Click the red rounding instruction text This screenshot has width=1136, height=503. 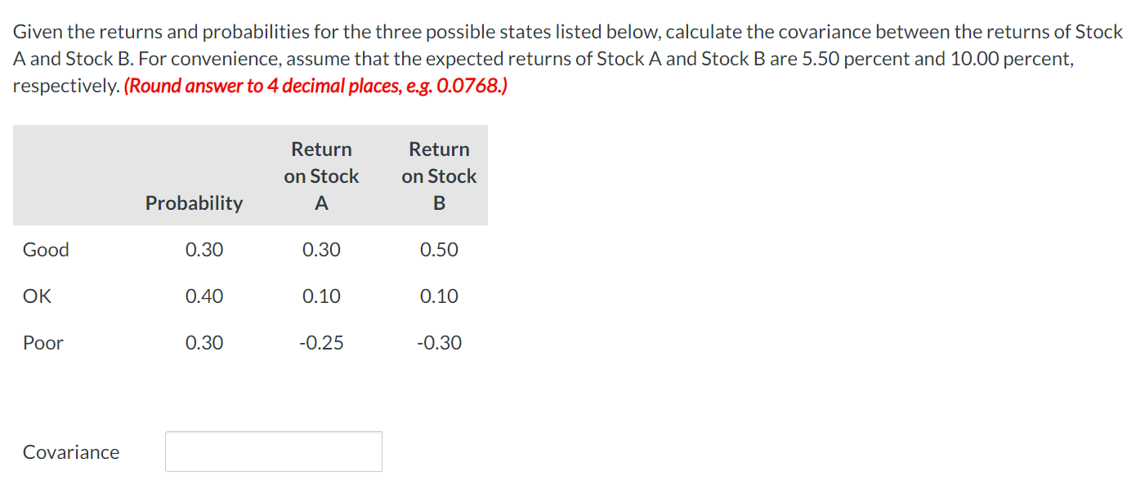tap(315, 85)
